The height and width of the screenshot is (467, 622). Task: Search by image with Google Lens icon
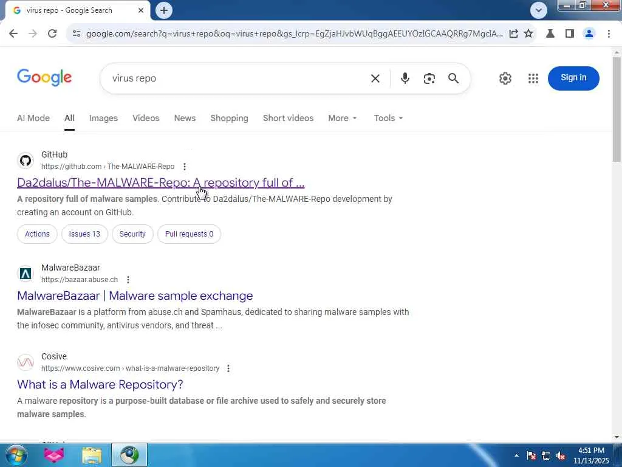429,78
